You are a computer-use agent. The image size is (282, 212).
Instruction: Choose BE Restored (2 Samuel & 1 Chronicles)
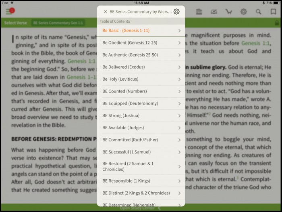(x=141, y=166)
